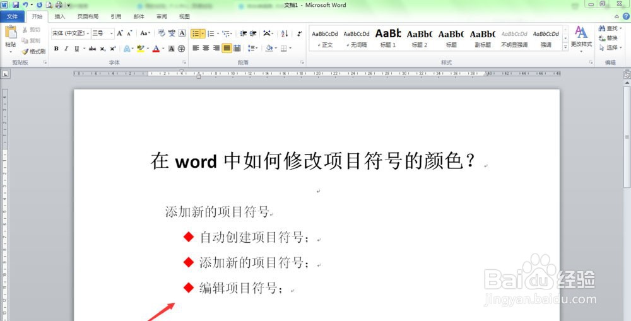This screenshot has width=631, height=321.
Task: Click the Redo icon in title bar
Action: coord(39,5)
